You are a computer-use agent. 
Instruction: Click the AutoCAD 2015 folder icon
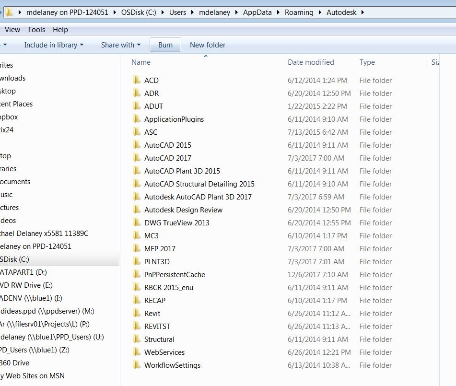pyautogui.click(x=136, y=145)
